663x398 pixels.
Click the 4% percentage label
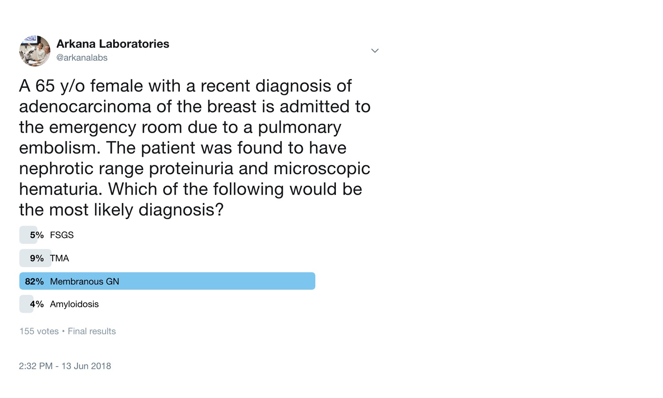point(37,304)
